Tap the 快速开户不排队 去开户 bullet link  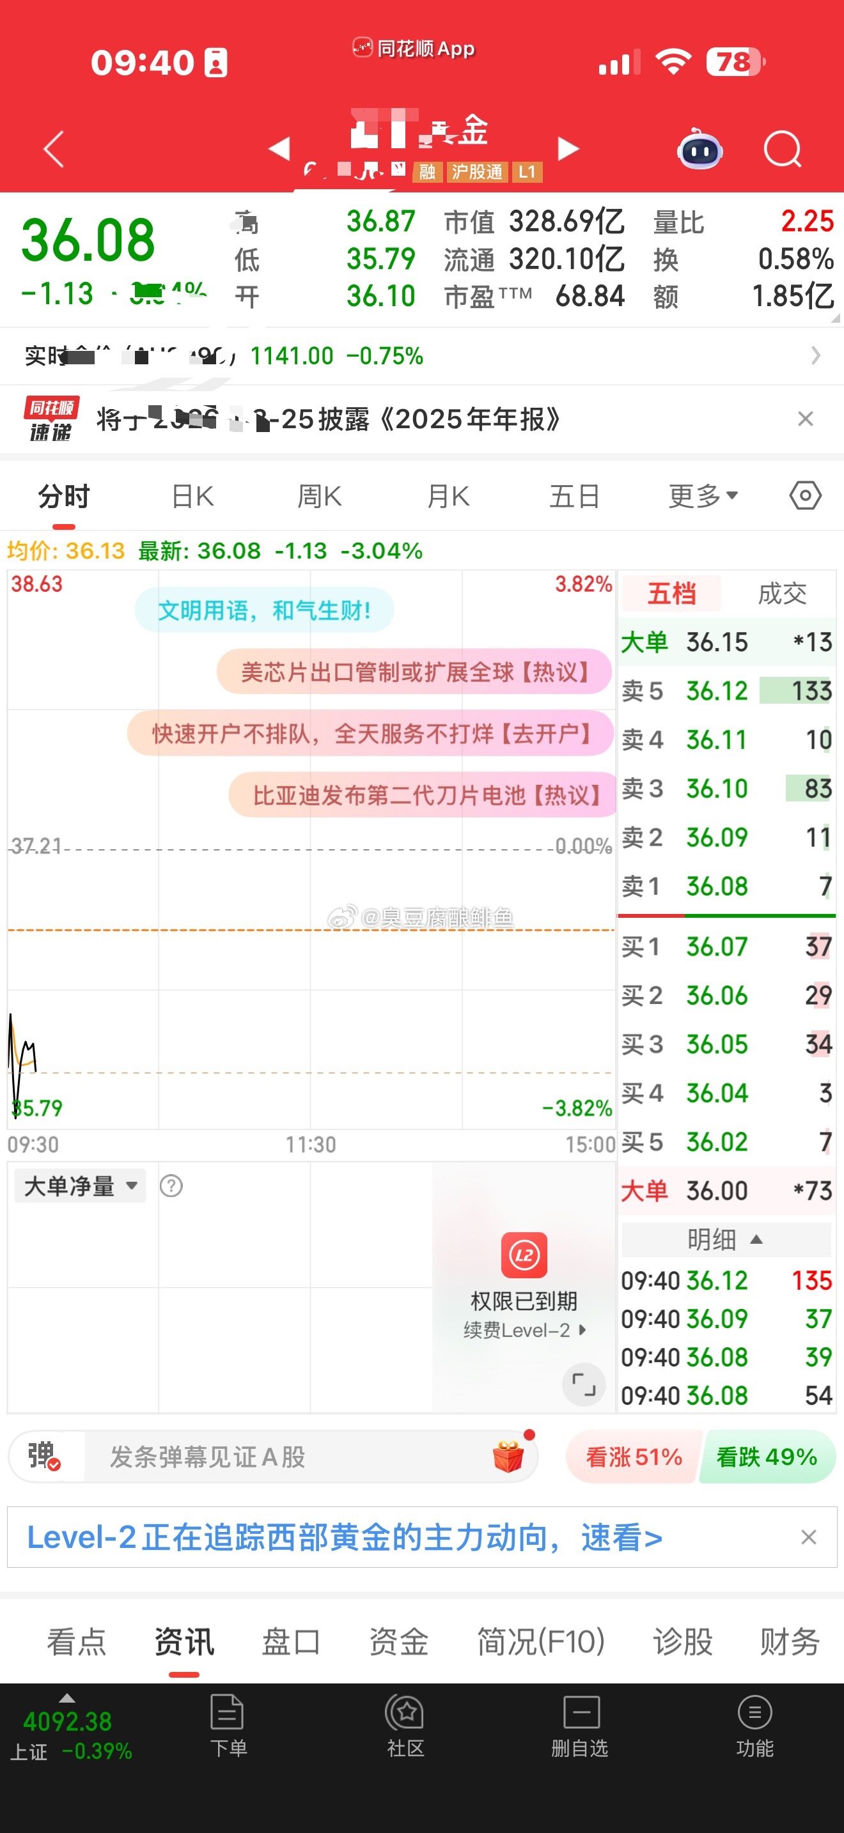coord(371,733)
